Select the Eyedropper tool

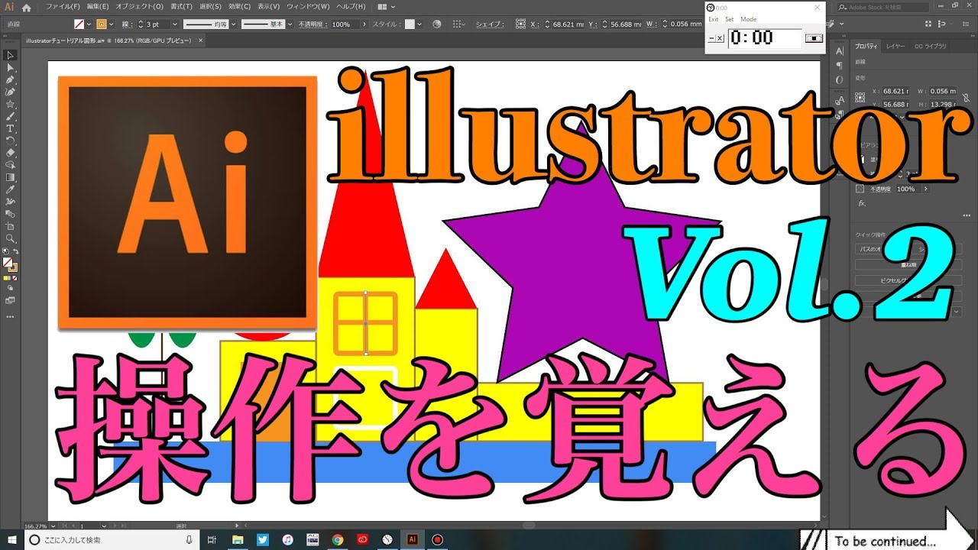point(11,189)
